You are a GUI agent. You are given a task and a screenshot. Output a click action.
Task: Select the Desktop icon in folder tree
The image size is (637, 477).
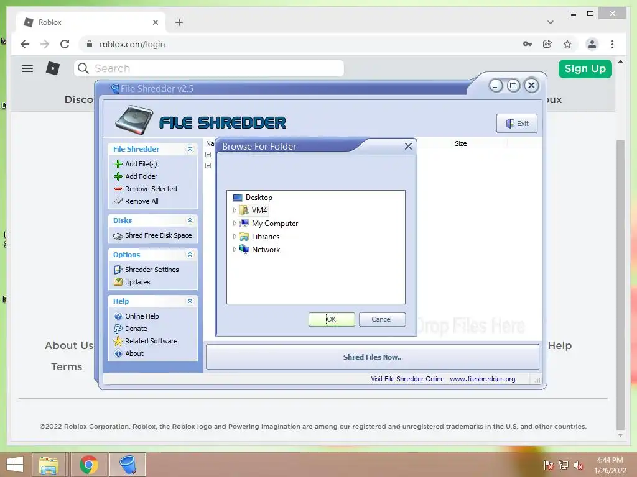pos(238,198)
